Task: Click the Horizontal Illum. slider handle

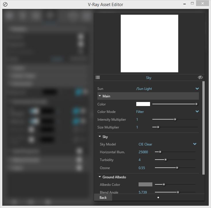Action: [x=160, y=152]
